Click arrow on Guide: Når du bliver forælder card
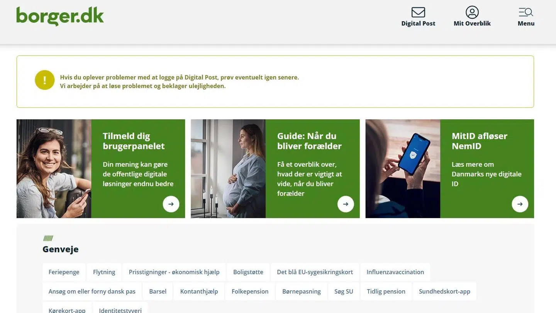The image size is (556, 313). click(x=346, y=204)
